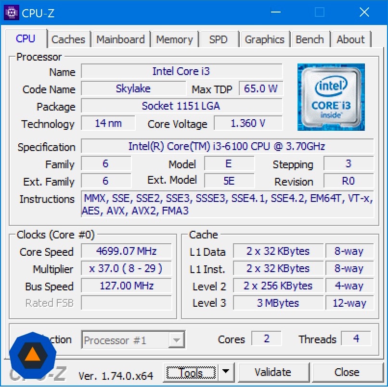388x387 pixels.
Task: Show the About tab
Action: 350,39
